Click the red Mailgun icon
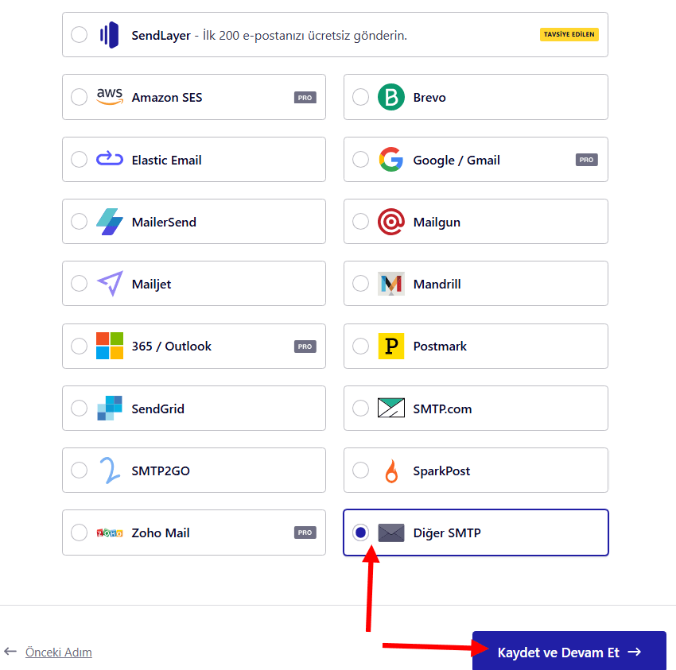 tap(391, 221)
